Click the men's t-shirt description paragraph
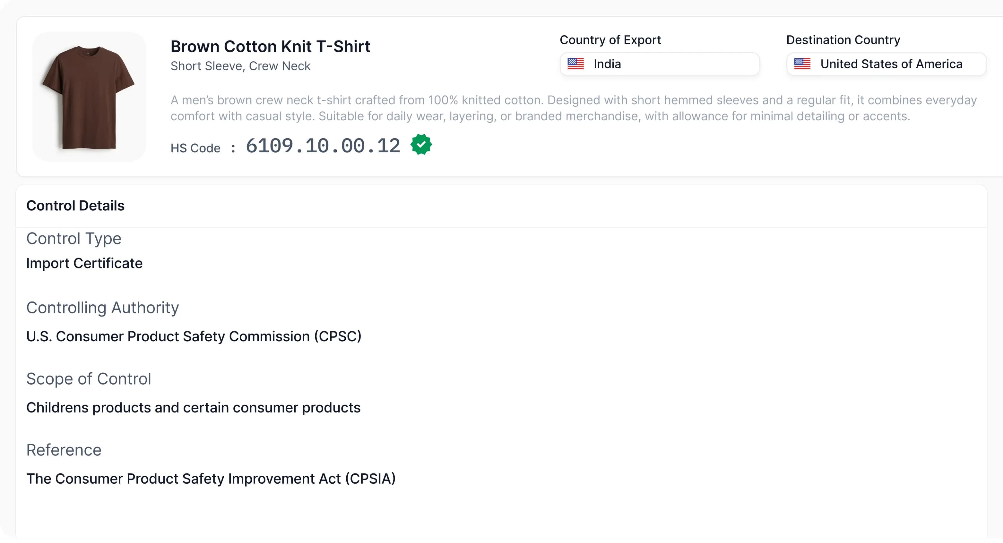The image size is (1003, 543). 573,108
